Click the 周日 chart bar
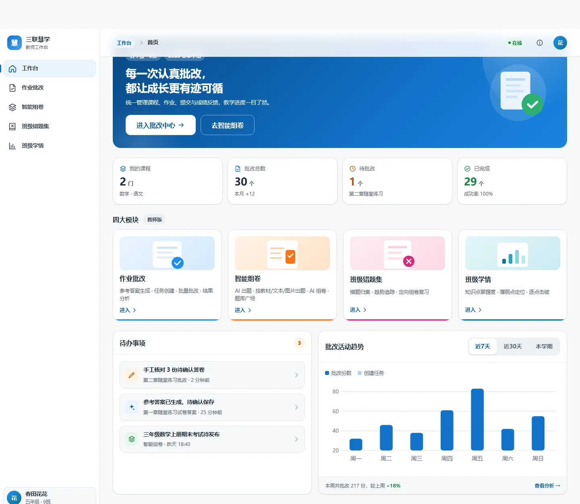This screenshot has height=504, width=580. pyautogui.click(x=538, y=433)
